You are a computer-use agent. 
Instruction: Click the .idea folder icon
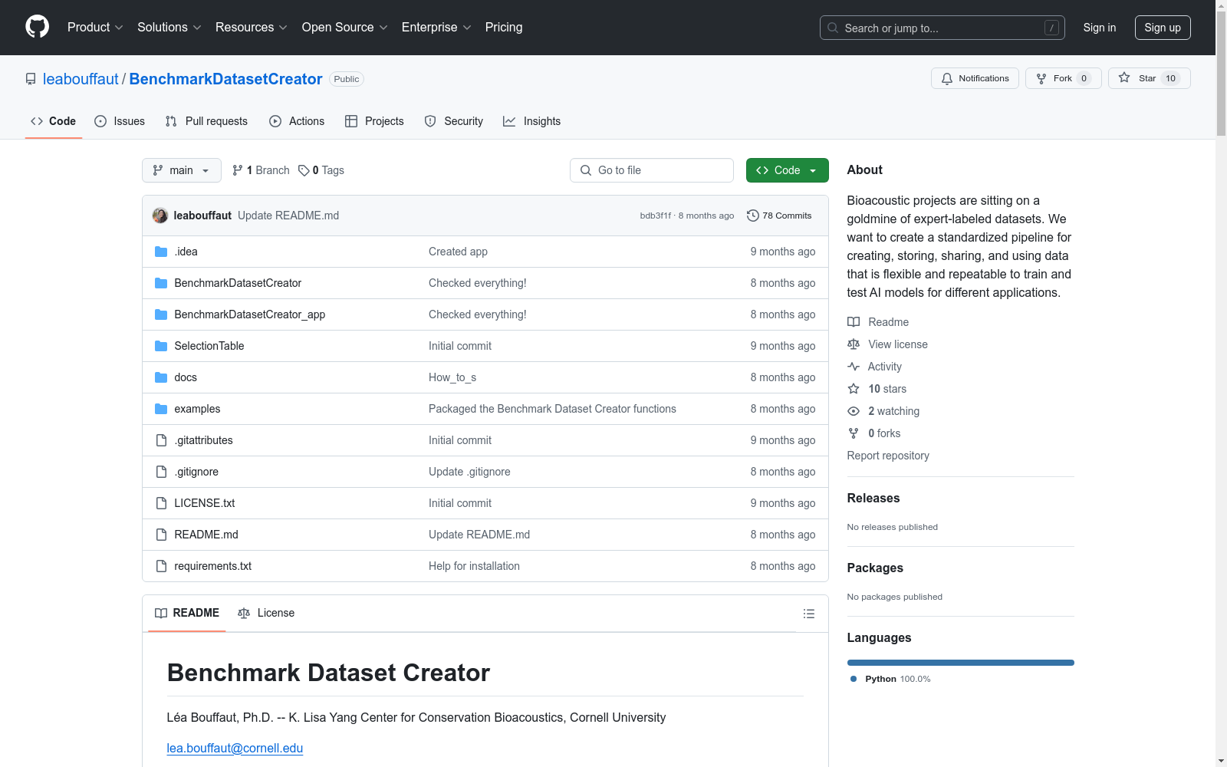[161, 252]
